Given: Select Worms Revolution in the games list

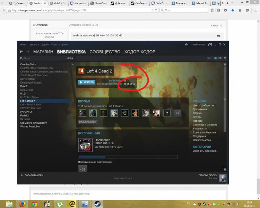Looking at the screenshot, I should pyautogui.click(x=30, y=127).
